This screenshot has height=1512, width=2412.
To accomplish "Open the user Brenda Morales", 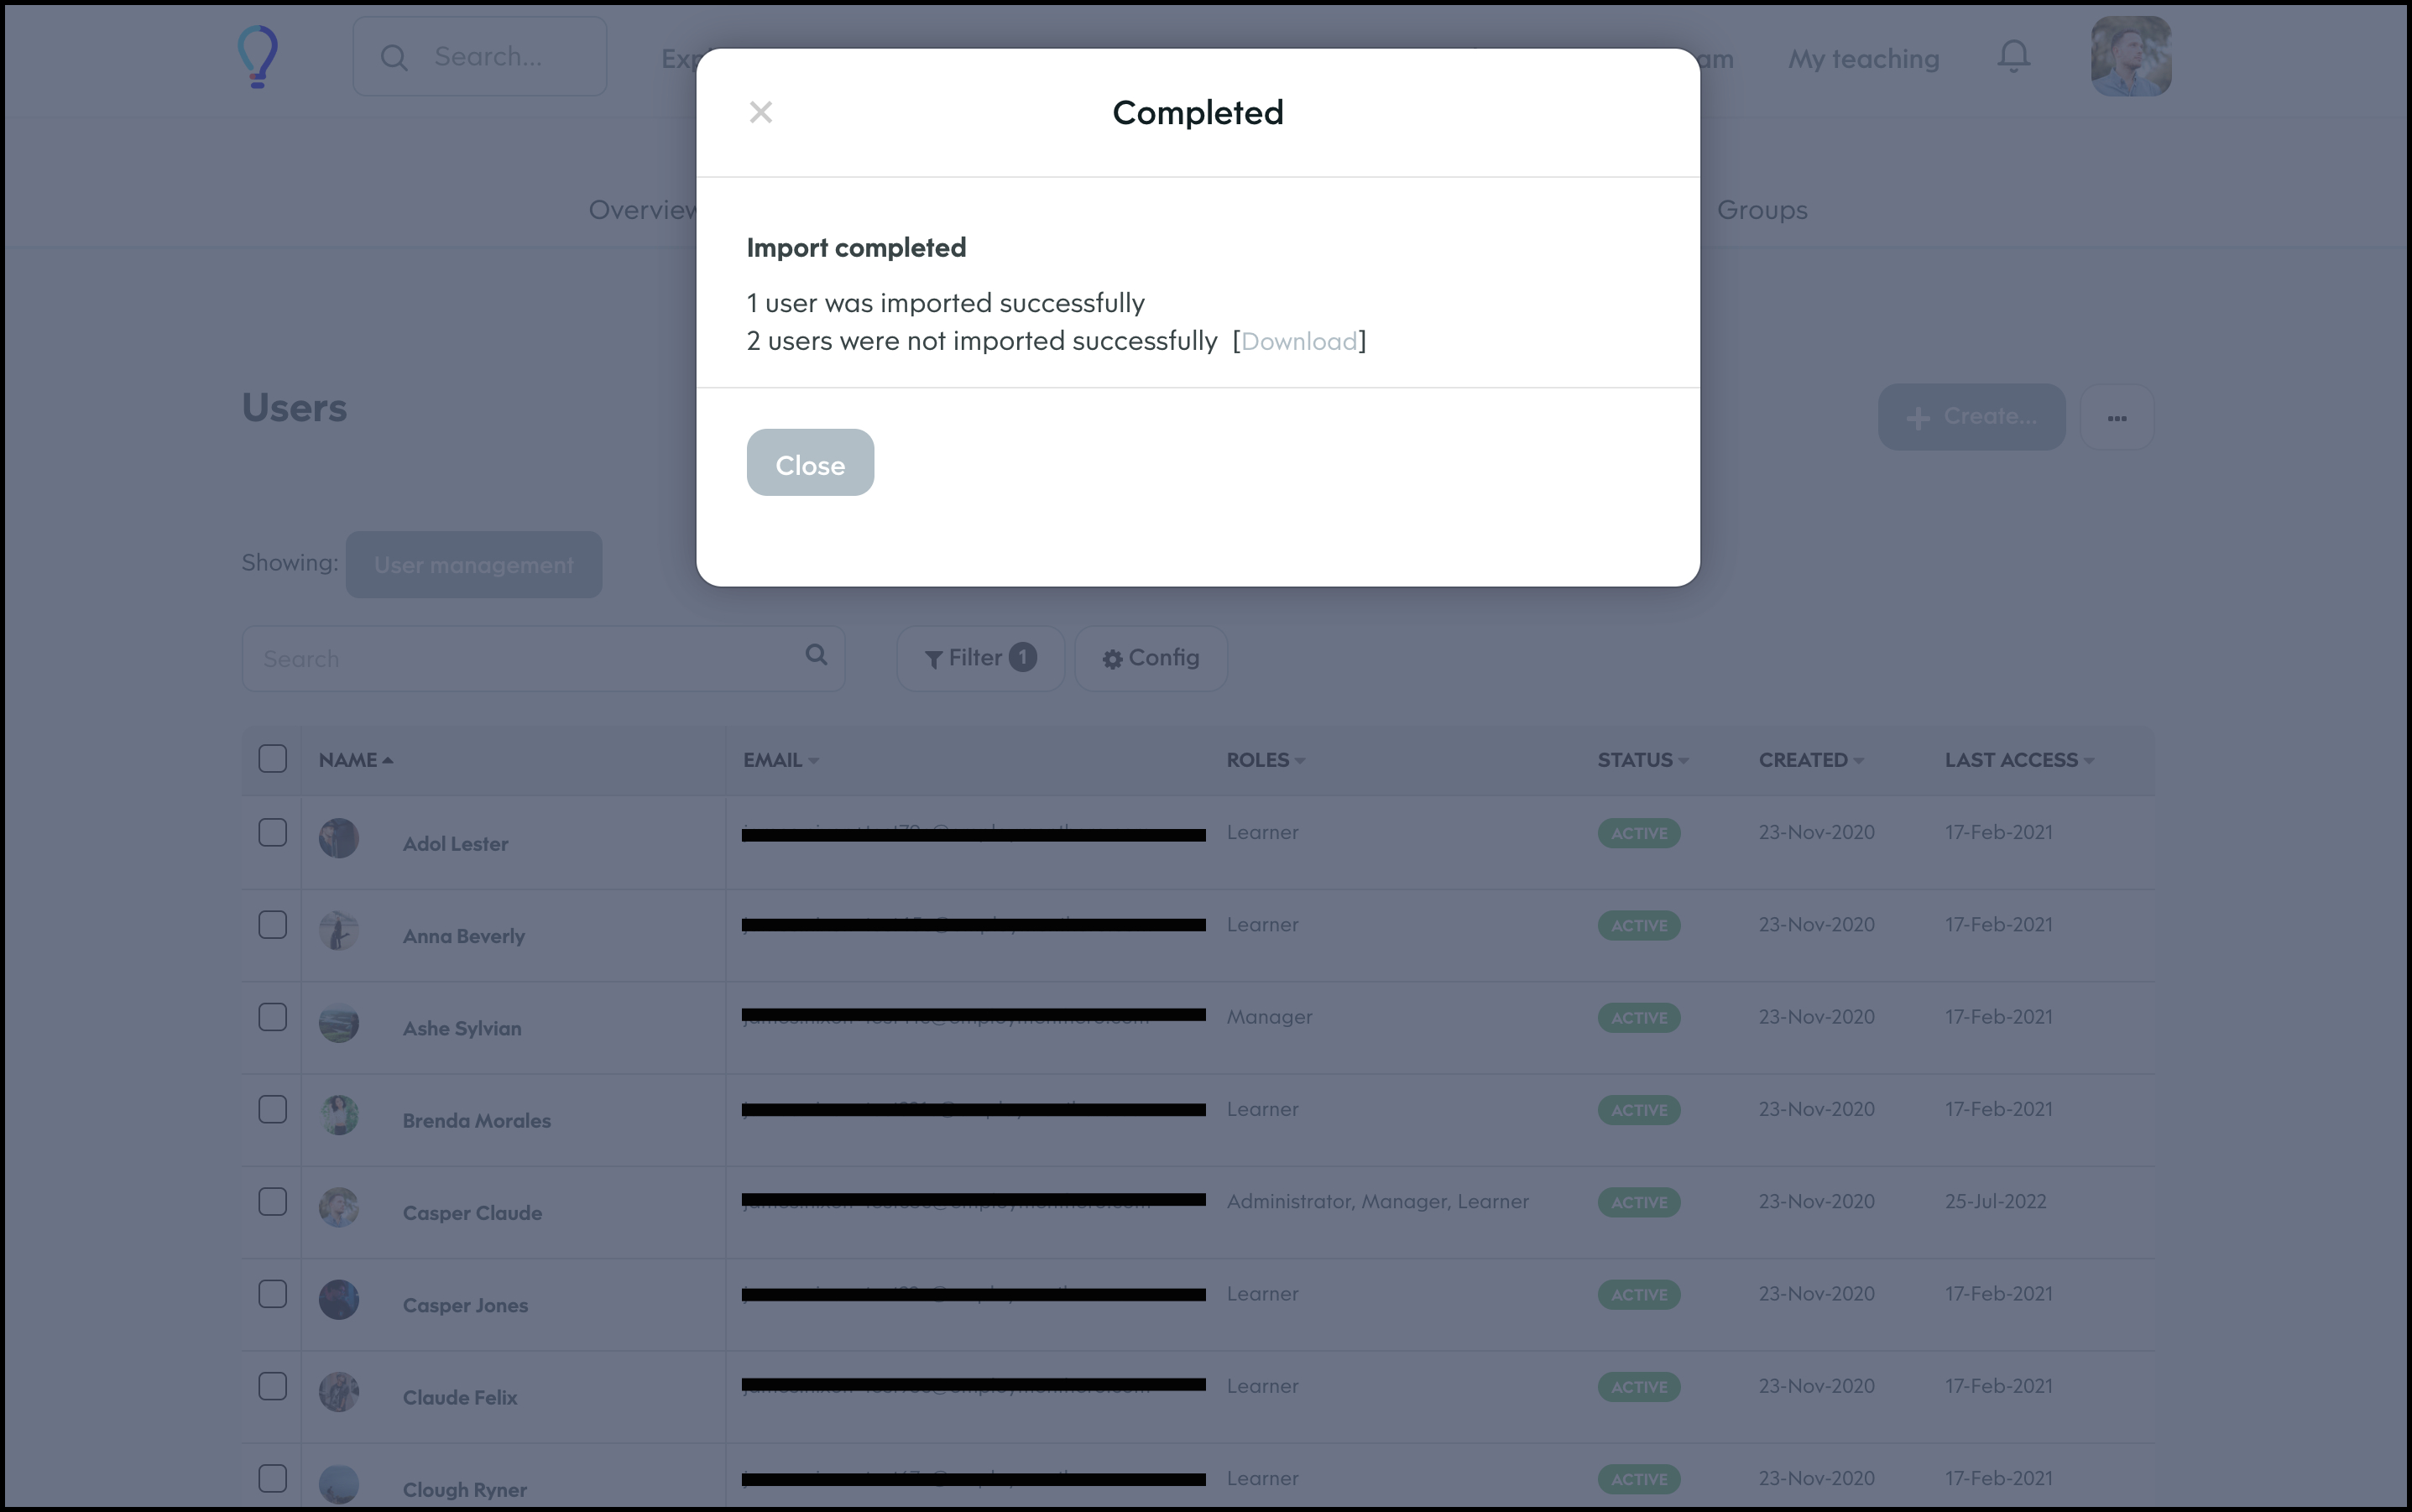I will pyautogui.click(x=477, y=1121).
